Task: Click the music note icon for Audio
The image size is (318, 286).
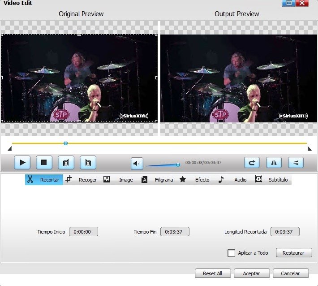Action: tap(221, 179)
